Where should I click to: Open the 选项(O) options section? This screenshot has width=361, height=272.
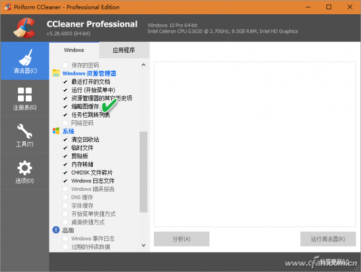tap(25, 172)
